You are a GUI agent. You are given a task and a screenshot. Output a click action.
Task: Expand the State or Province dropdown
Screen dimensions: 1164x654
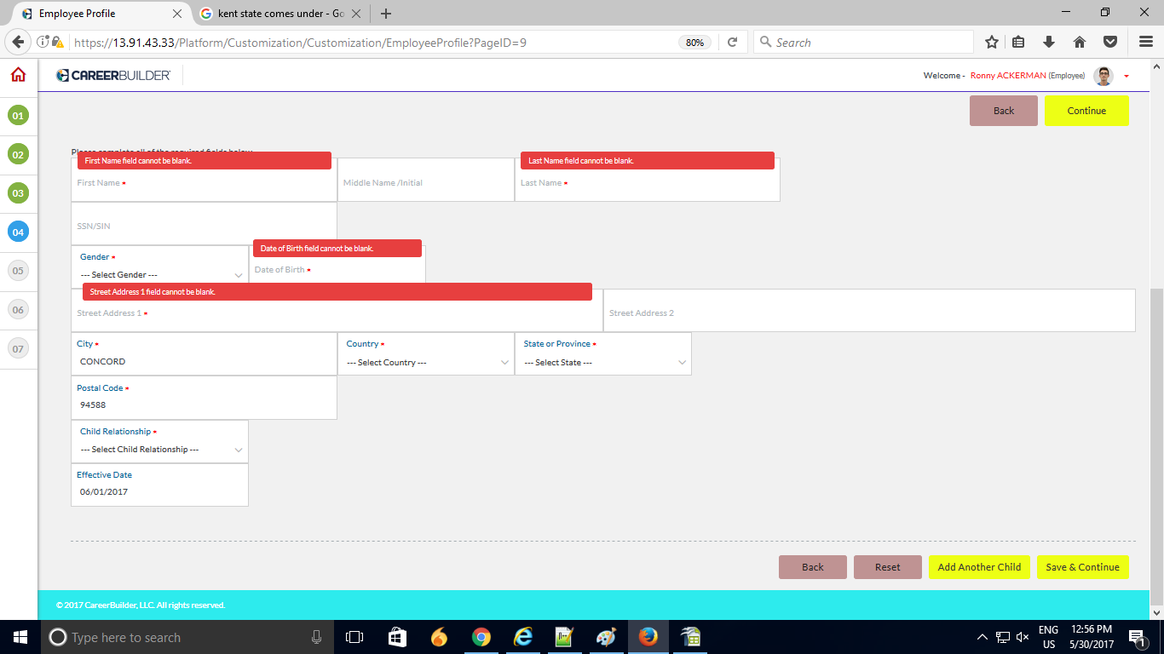pos(603,362)
